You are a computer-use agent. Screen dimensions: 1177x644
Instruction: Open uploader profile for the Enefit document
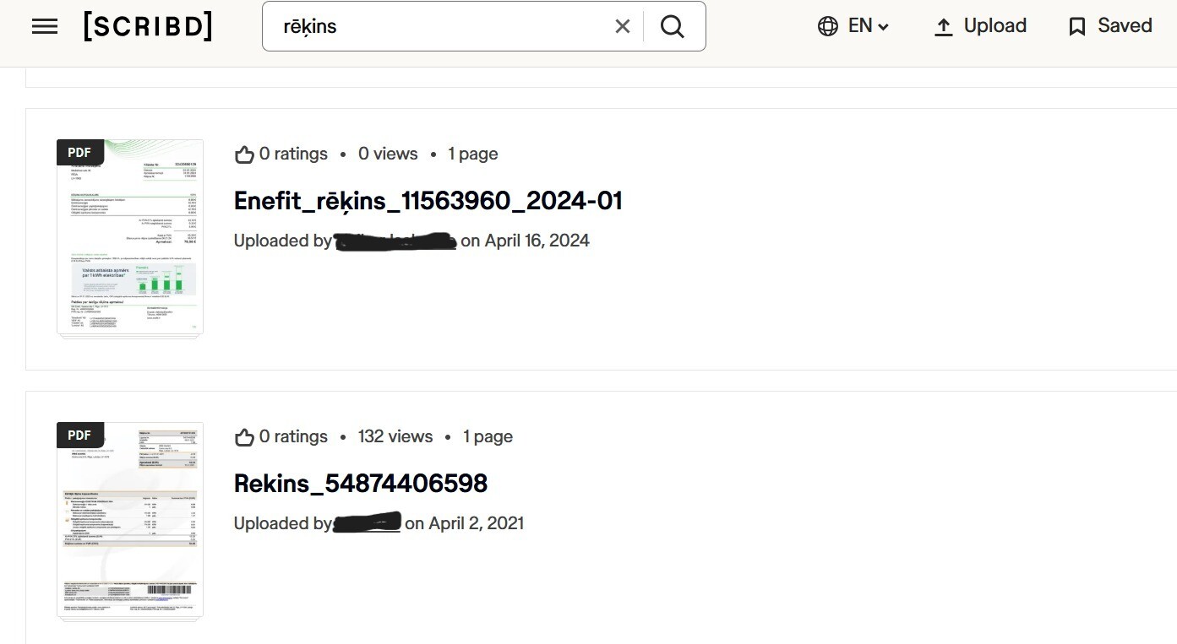395,241
